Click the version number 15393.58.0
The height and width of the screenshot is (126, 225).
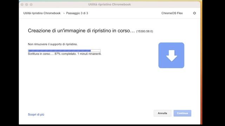tap(144, 31)
